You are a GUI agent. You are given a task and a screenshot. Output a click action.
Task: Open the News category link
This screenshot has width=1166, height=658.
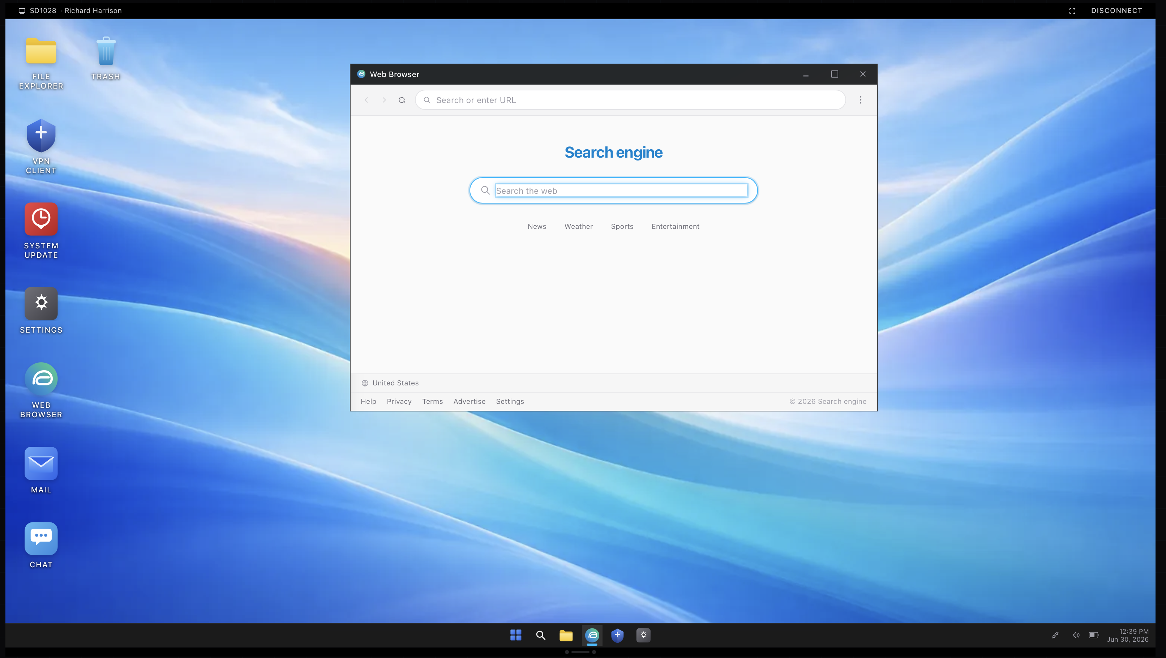(537, 226)
